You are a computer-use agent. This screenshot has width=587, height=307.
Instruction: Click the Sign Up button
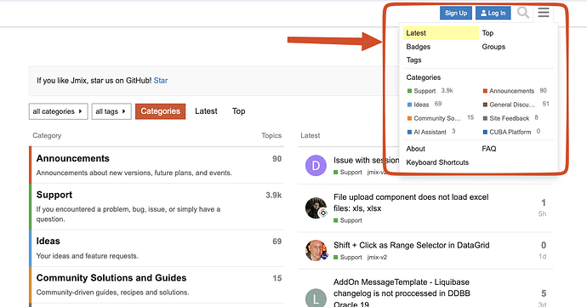pos(456,13)
